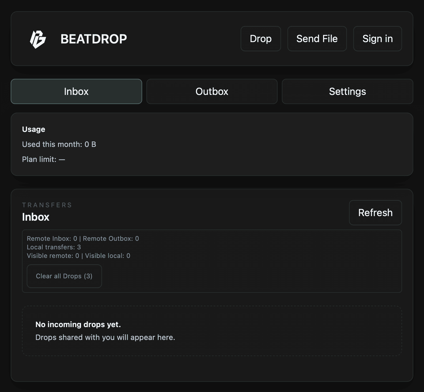Click 'Visible remote: 0 | Visible local: 0' line

coord(79,256)
